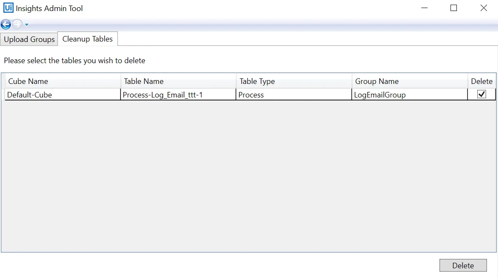Click the forward navigation arrow
498x278 pixels.
17,24
